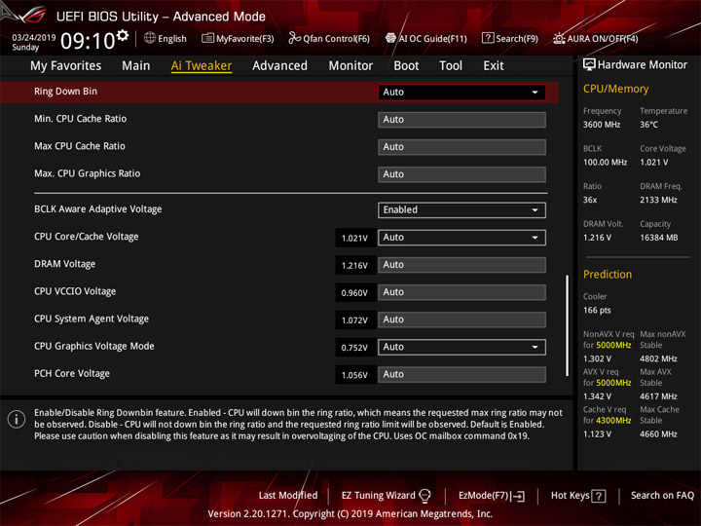Click 4802 MHz Max nonAVX value

(x=658, y=358)
